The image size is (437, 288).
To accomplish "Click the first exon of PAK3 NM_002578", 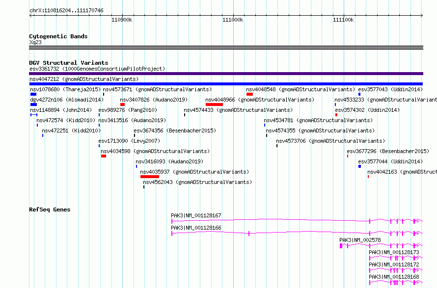I will (x=341, y=246).
